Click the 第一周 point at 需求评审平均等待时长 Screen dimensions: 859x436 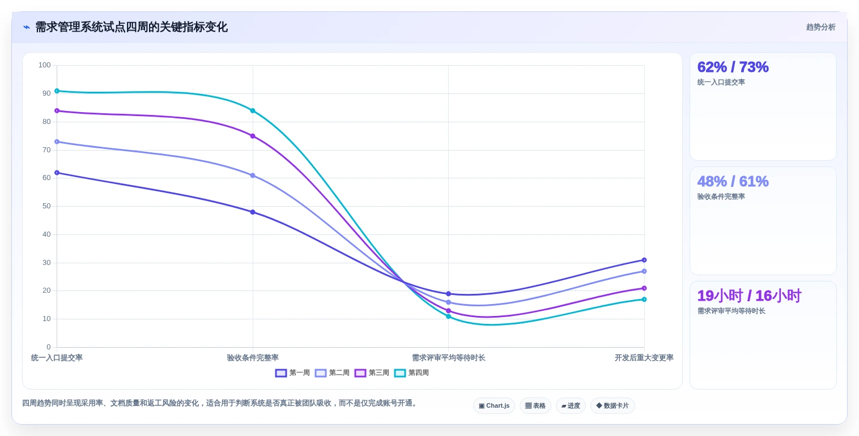[448, 294]
